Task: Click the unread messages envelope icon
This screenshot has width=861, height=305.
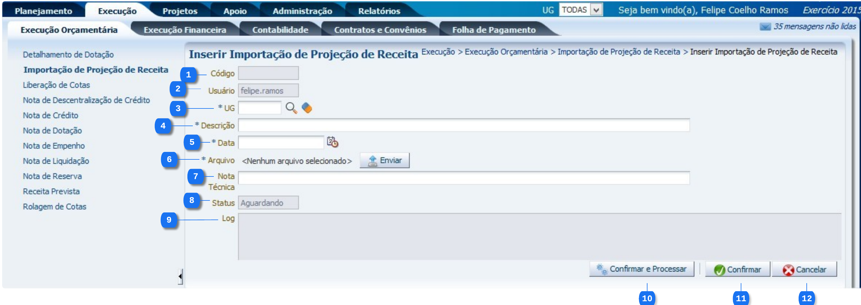Action: pyautogui.click(x=765, y=27)
